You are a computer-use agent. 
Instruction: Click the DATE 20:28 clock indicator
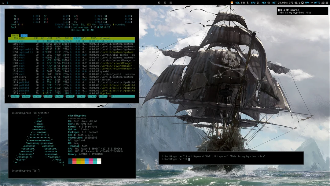(x=322, y=2)
